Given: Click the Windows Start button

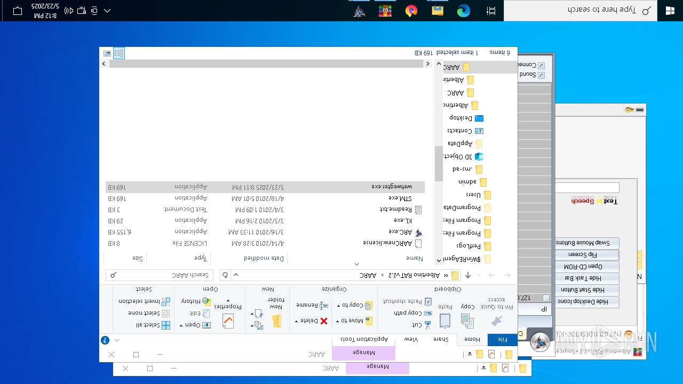Looking at the screenshot, I should pos(670,11).
